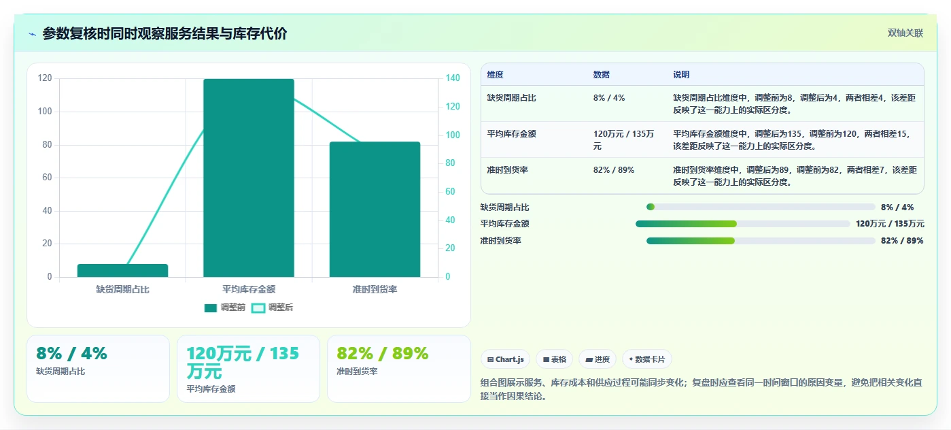Select the 表格 tag
951x430 pixels.
554,359
